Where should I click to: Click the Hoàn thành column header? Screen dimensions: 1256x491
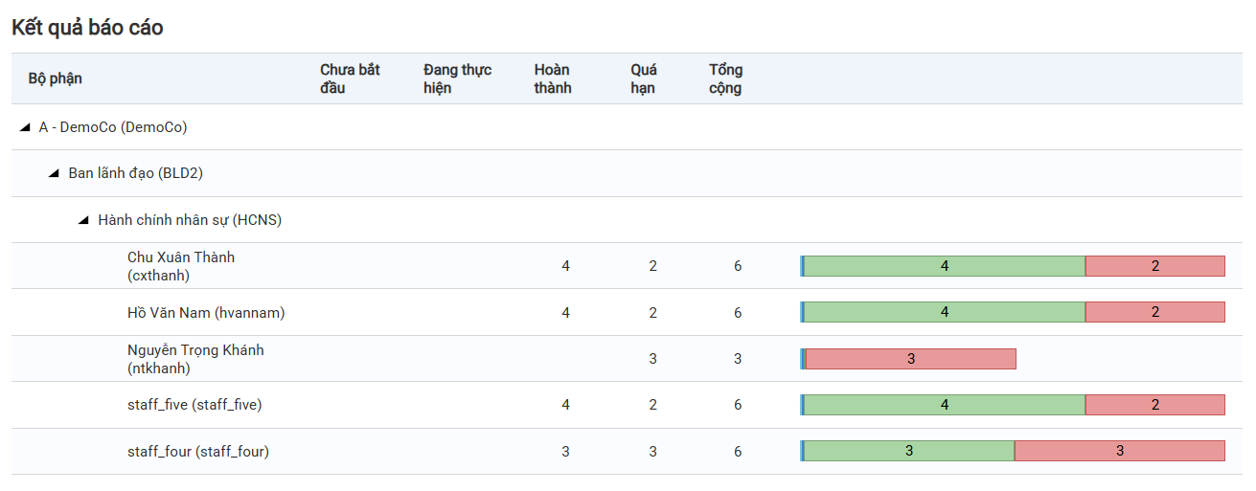tap(553, 78)
